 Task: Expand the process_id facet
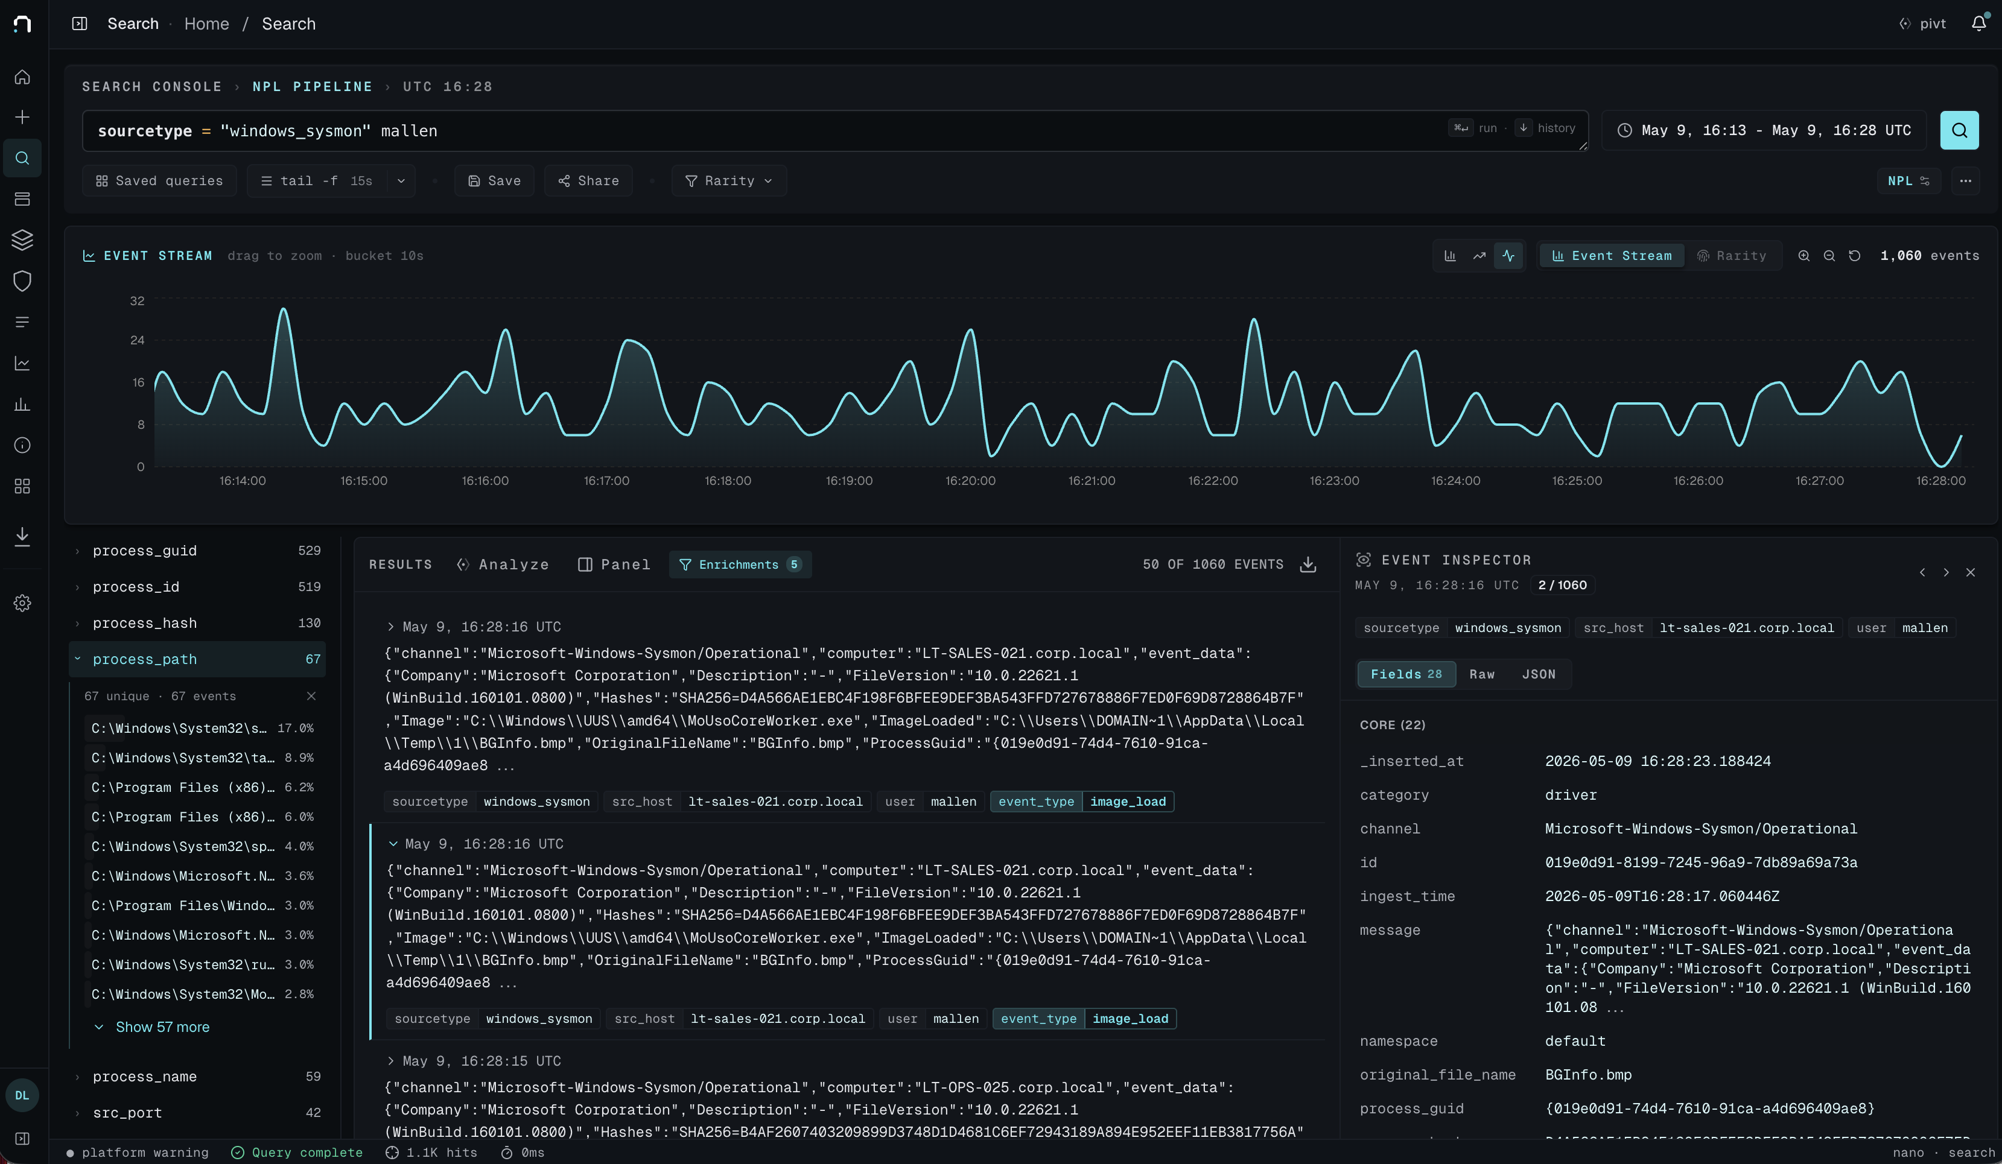pyautogui.click(x=199, y=587)
